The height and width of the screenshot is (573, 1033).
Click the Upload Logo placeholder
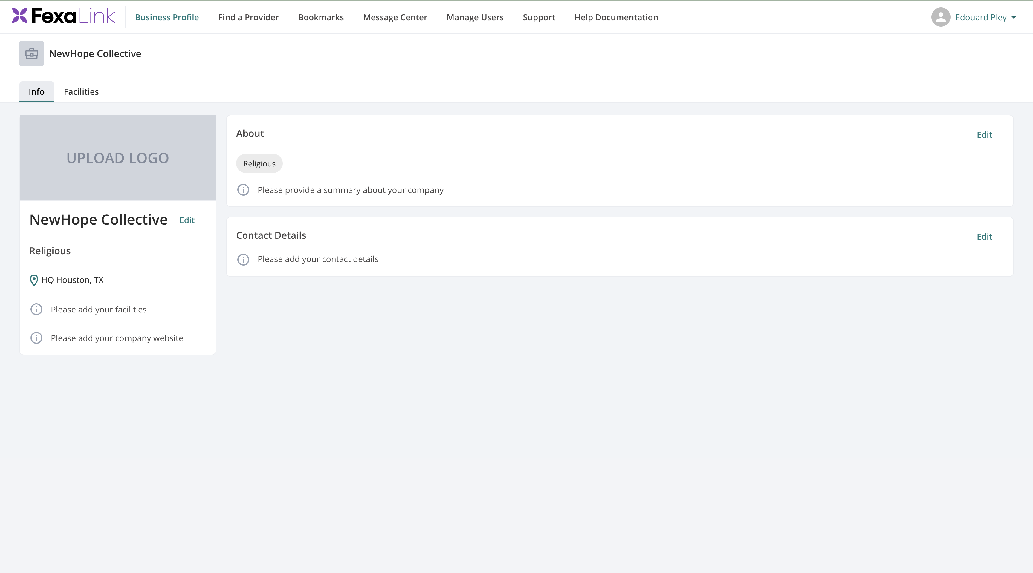click(117, 158)
